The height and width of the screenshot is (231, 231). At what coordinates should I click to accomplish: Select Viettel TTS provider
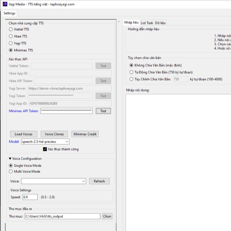click(x=11, y=29)
